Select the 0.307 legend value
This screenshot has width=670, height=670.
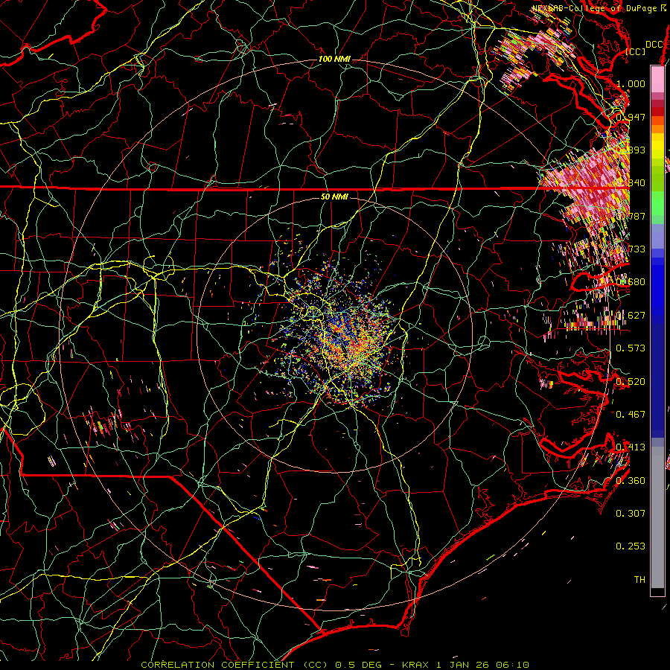(x=631, y=513)
